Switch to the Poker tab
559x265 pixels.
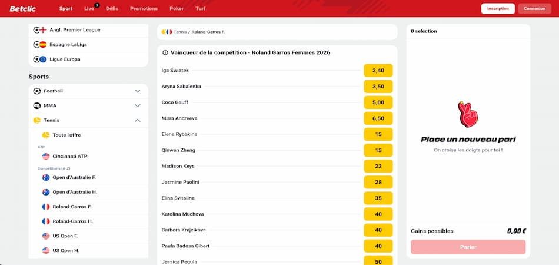pyautogui.click(x=177, y=9)
